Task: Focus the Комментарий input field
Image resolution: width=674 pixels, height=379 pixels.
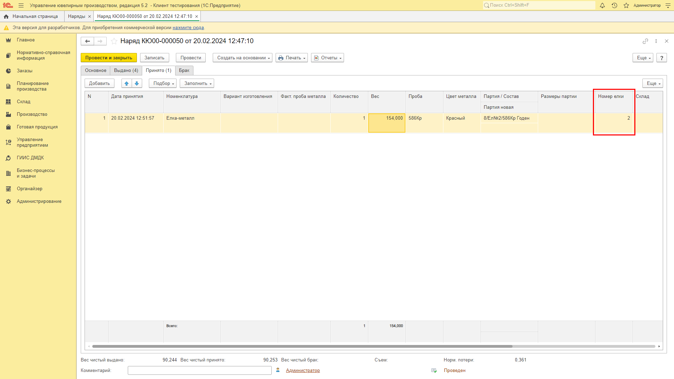Action: 200,371
